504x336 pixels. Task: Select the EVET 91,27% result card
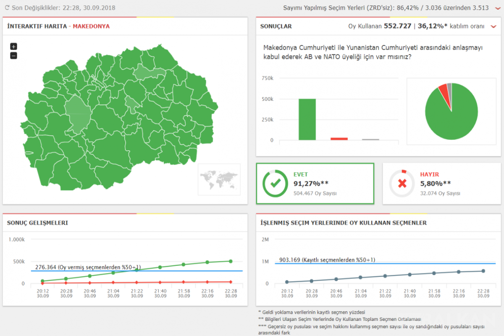[x=315, y=184]
